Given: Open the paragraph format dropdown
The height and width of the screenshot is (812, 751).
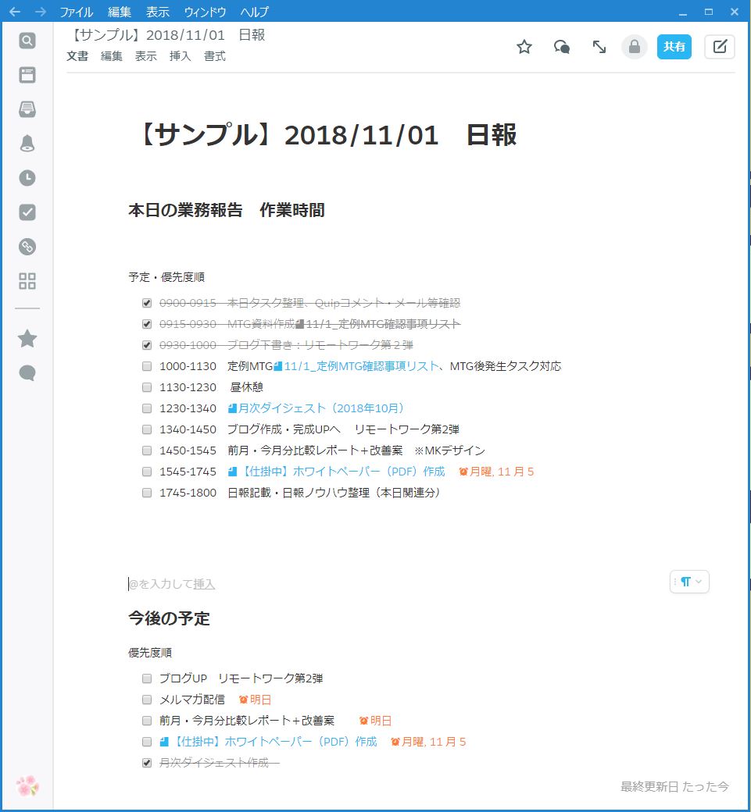Looking at the screenshot, I should (690, 582).
